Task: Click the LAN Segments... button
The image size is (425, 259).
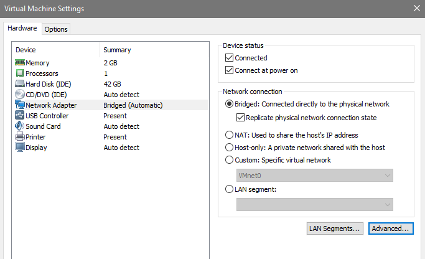Action: (335, 228)
